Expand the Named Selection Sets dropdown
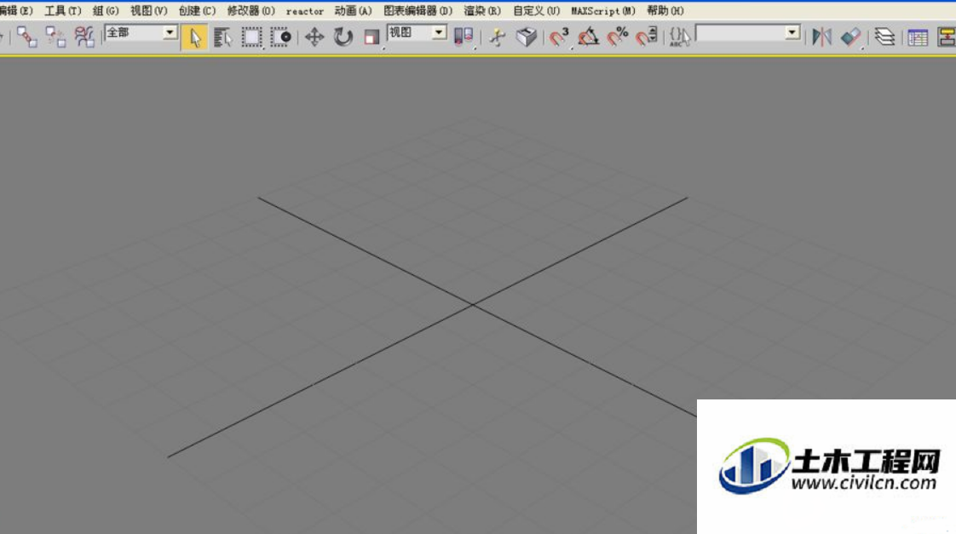The height and width of the screenshot is (534, 956). click(x=792, y=32)
